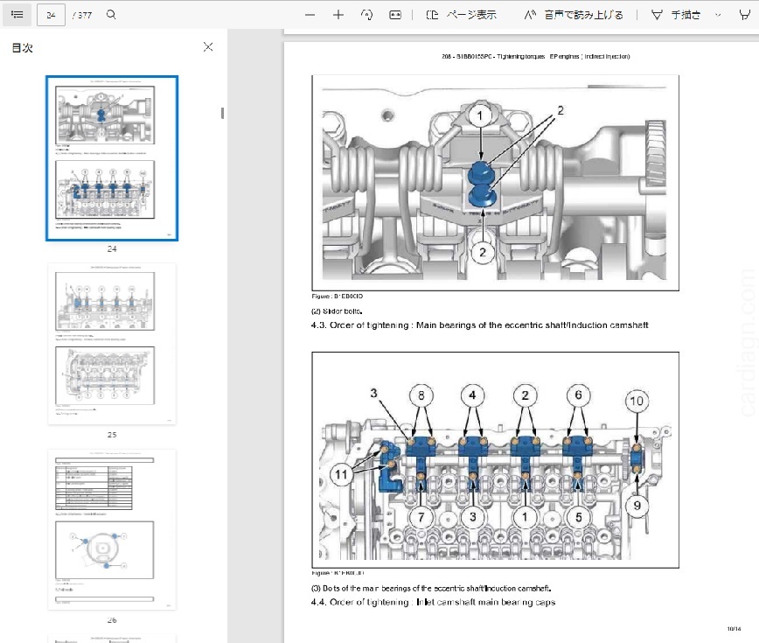
Task: Click the "(3) Bolts of the main bearings" caption
Action: (431, 588)
